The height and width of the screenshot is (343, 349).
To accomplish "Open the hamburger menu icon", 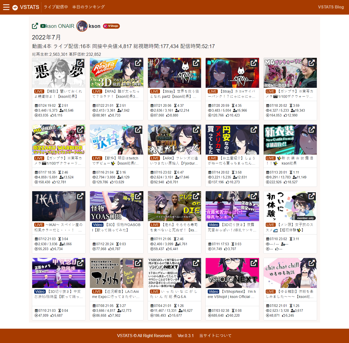I will click(x=6, y=7).
